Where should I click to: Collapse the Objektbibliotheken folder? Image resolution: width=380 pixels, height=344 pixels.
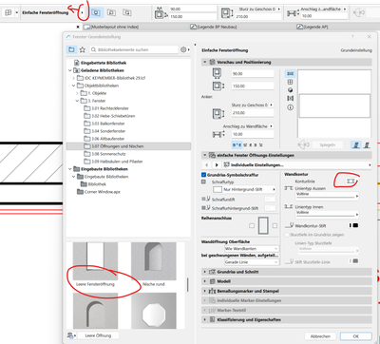(x=73, y=86)
